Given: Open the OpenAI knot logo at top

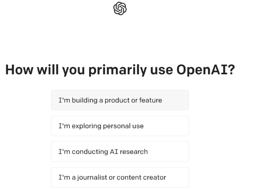Looking at the screenshot, I should (x=120, y=9).
